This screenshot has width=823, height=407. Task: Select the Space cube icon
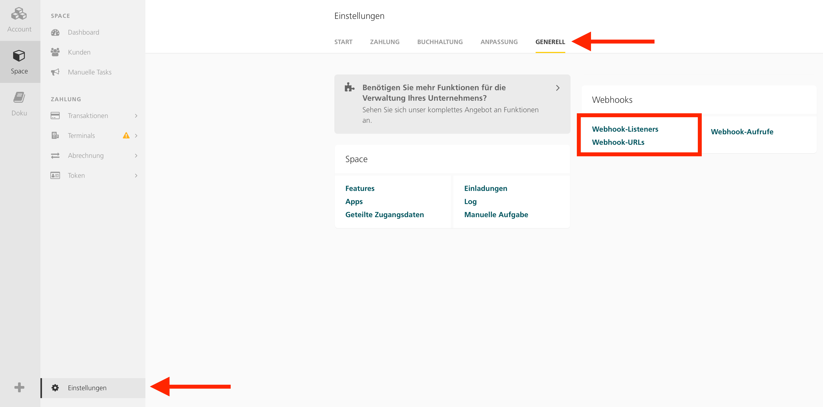pyautogui.click(x=19, y=56)
